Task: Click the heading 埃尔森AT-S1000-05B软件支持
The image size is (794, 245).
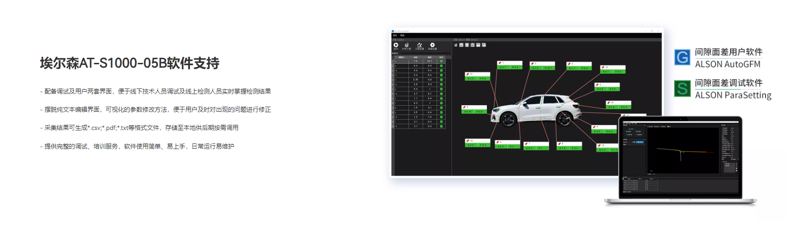Action: click(130, 63)
